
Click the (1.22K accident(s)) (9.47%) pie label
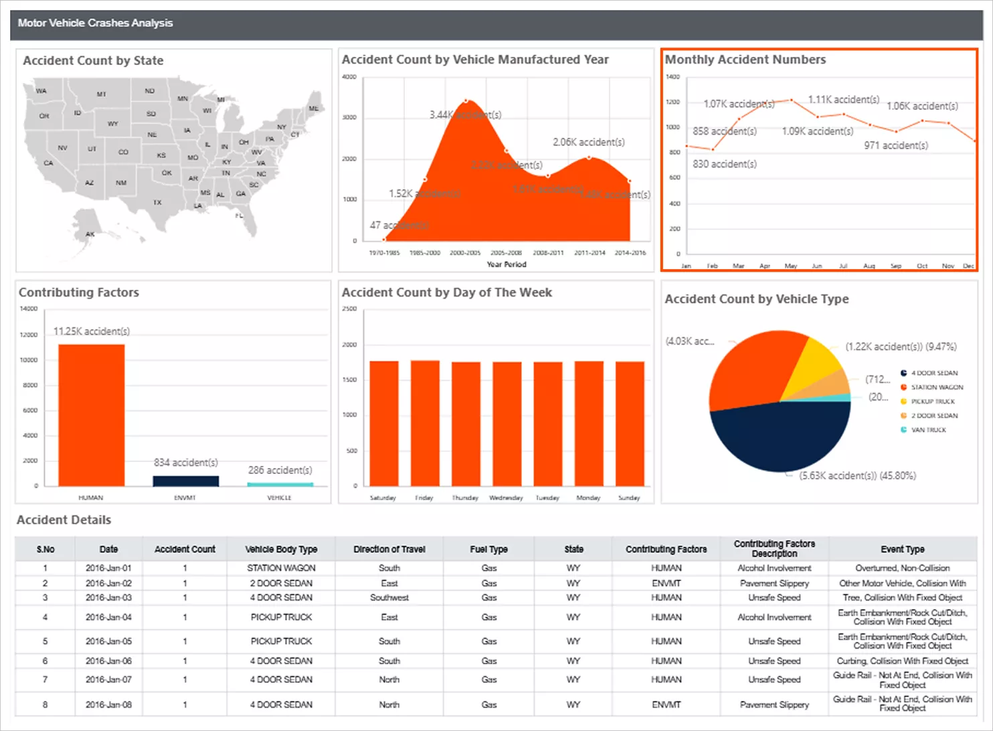coord(901,347)
